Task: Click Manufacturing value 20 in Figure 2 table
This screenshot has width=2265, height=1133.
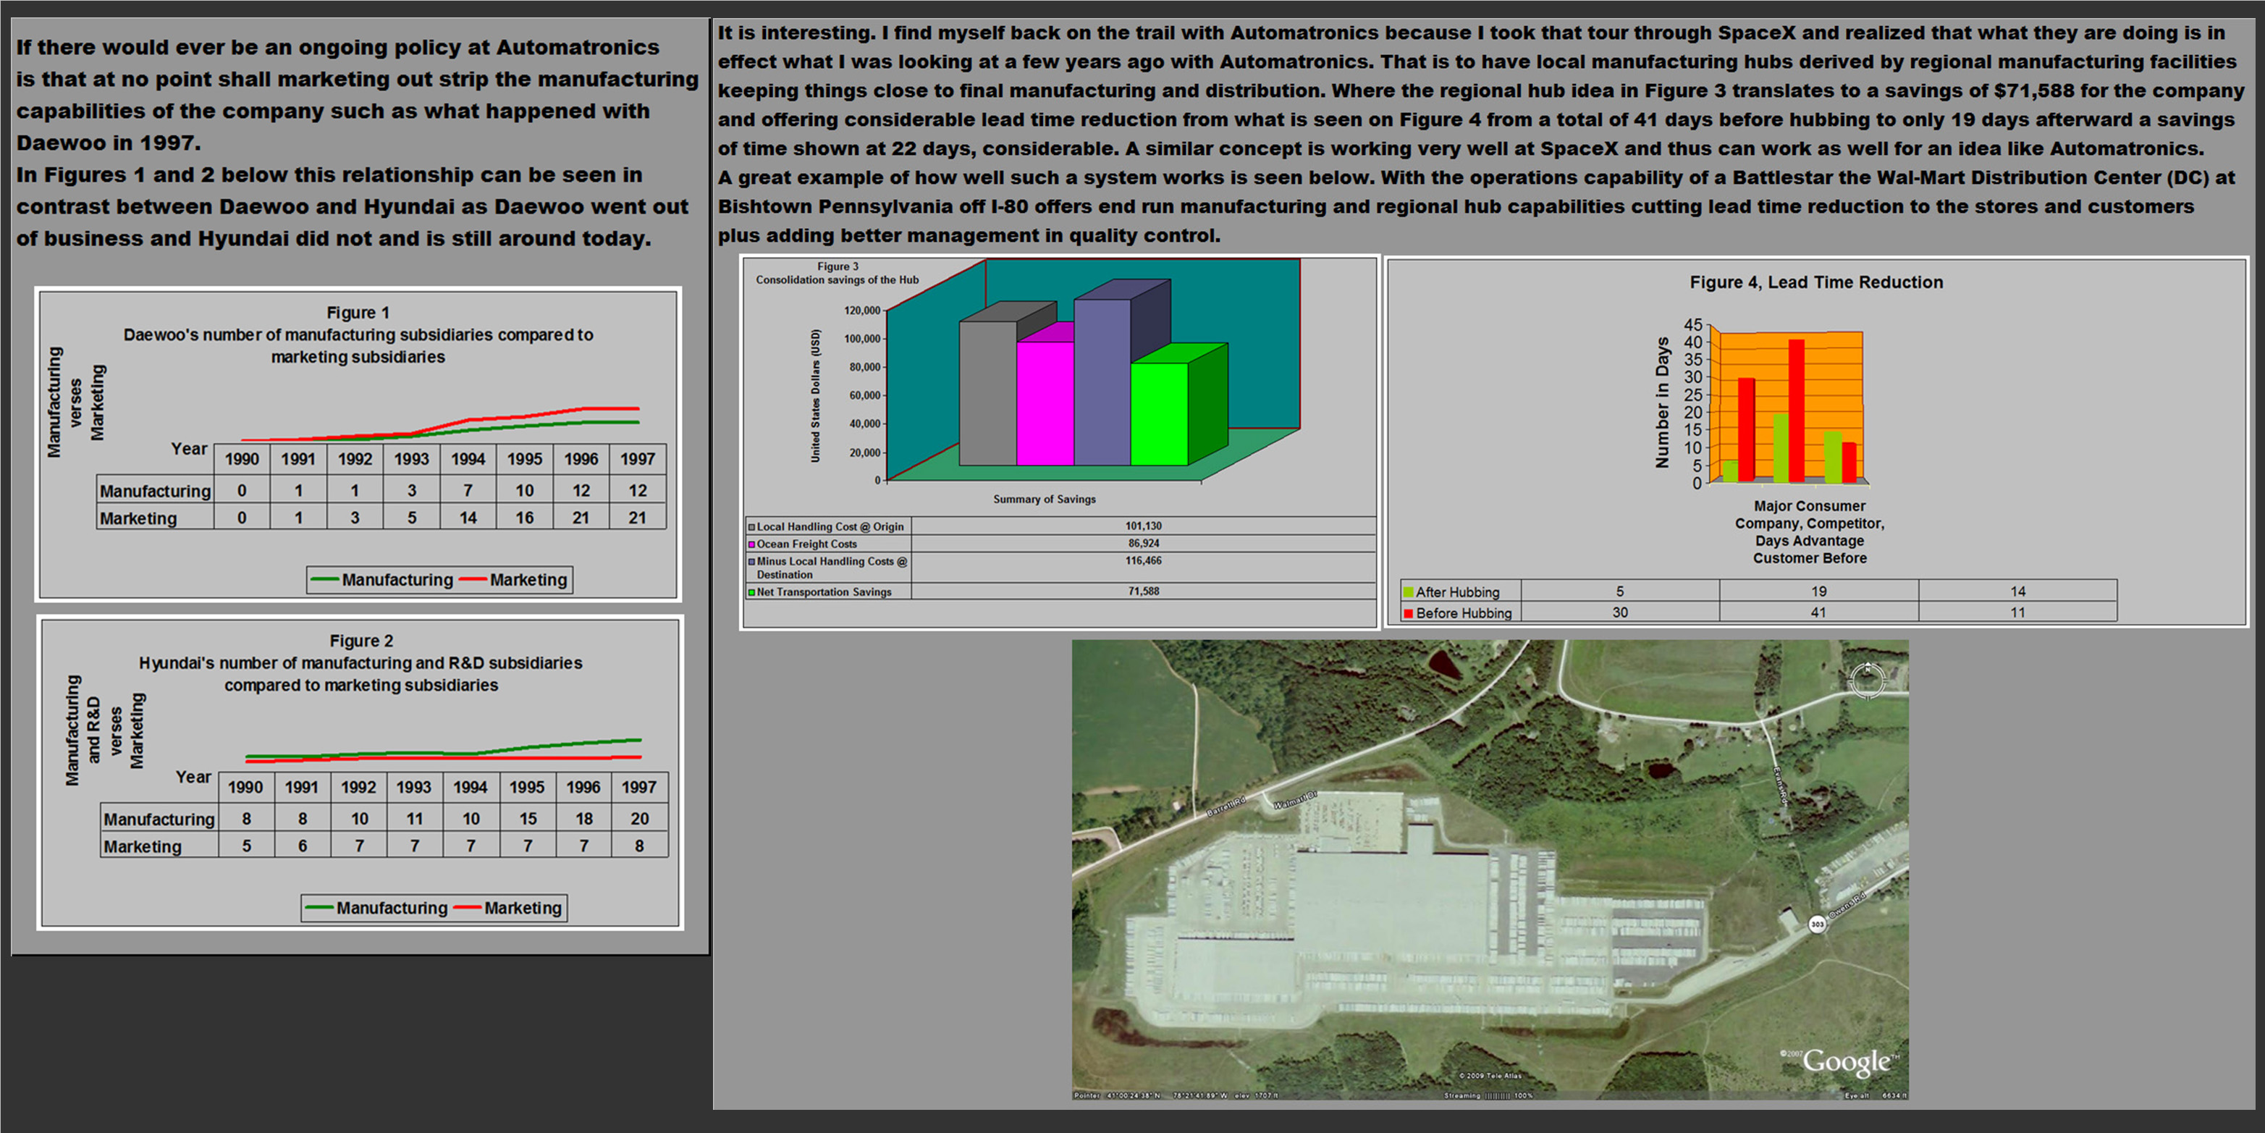Action: (639, 818)
